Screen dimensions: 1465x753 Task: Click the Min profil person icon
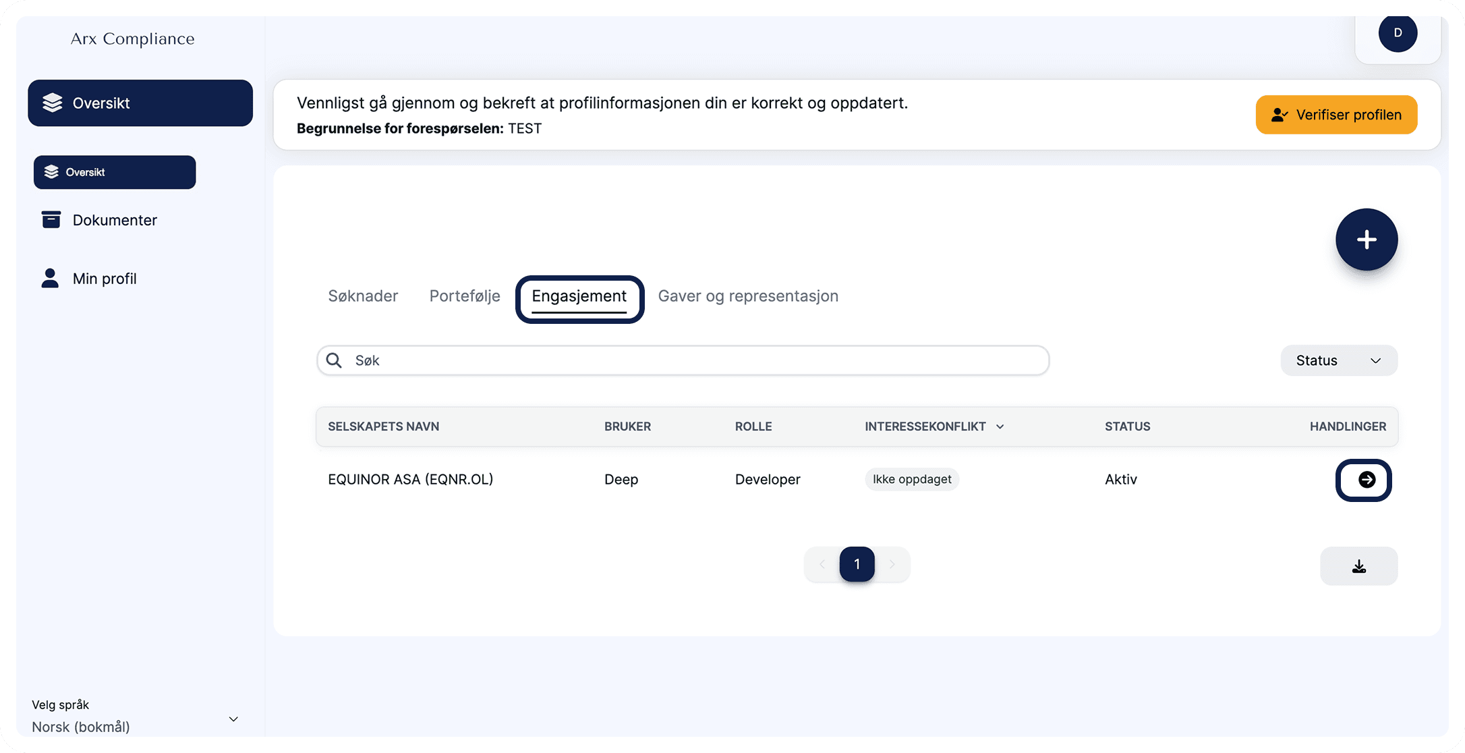pos(50,278)
